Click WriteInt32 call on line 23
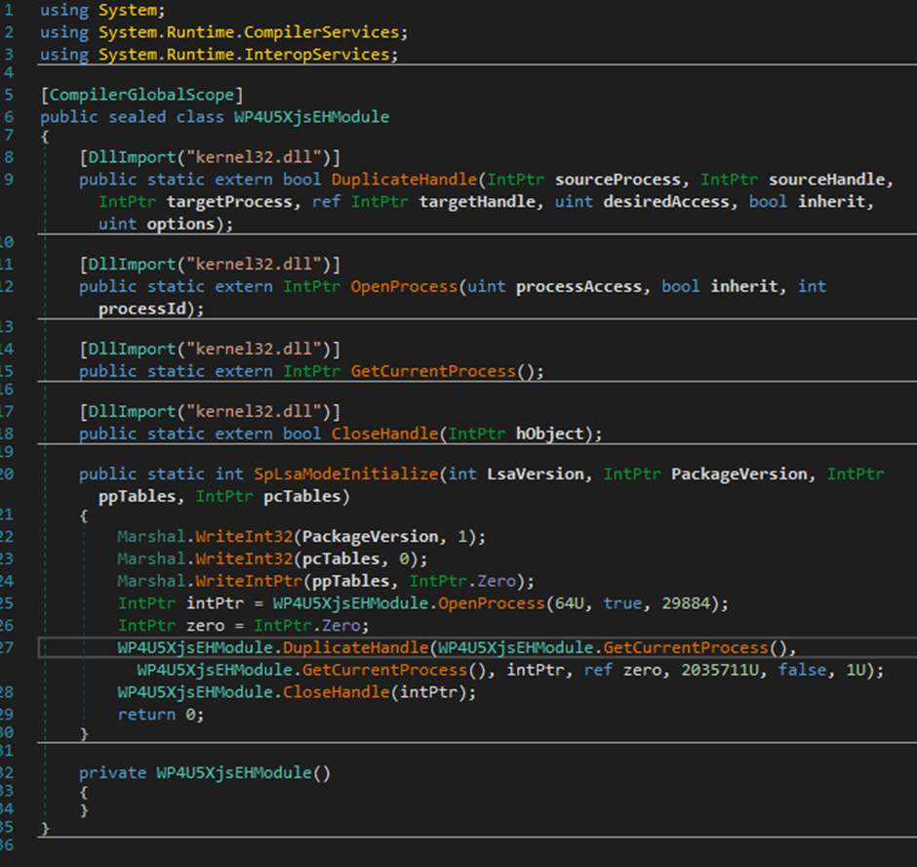917x867 pixels. point(244,559)
